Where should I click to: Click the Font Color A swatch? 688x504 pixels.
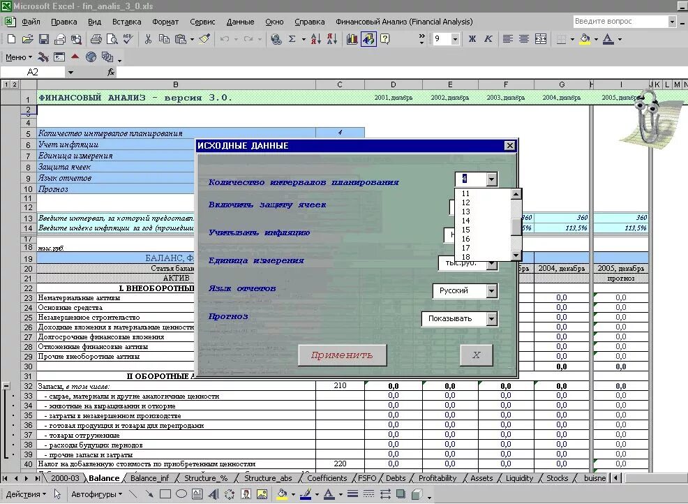[608, 39]
